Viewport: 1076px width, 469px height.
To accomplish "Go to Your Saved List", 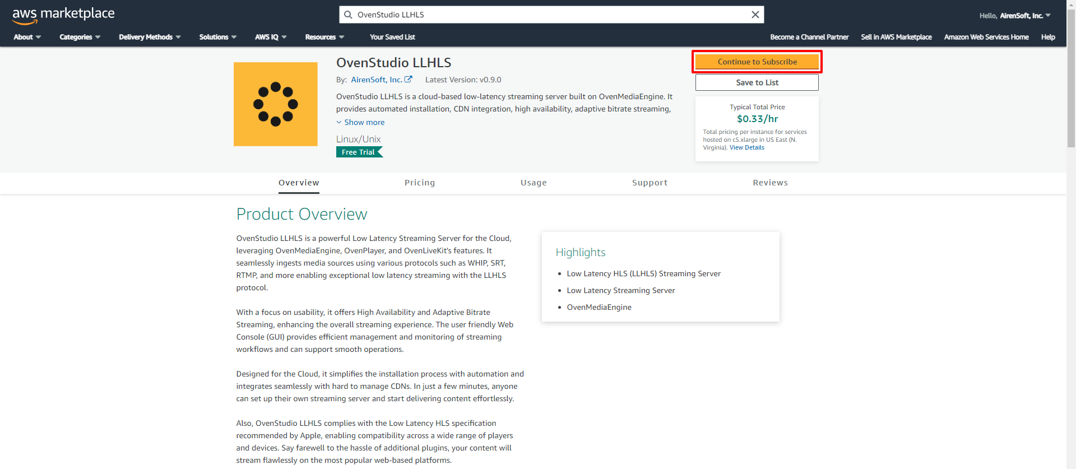I will click(x=392, y=37).
